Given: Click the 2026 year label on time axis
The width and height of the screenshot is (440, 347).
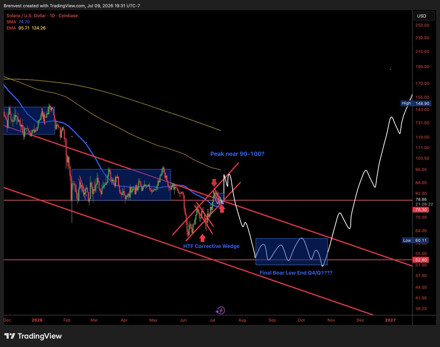Looking at the screenshot, I should (37, 320).
